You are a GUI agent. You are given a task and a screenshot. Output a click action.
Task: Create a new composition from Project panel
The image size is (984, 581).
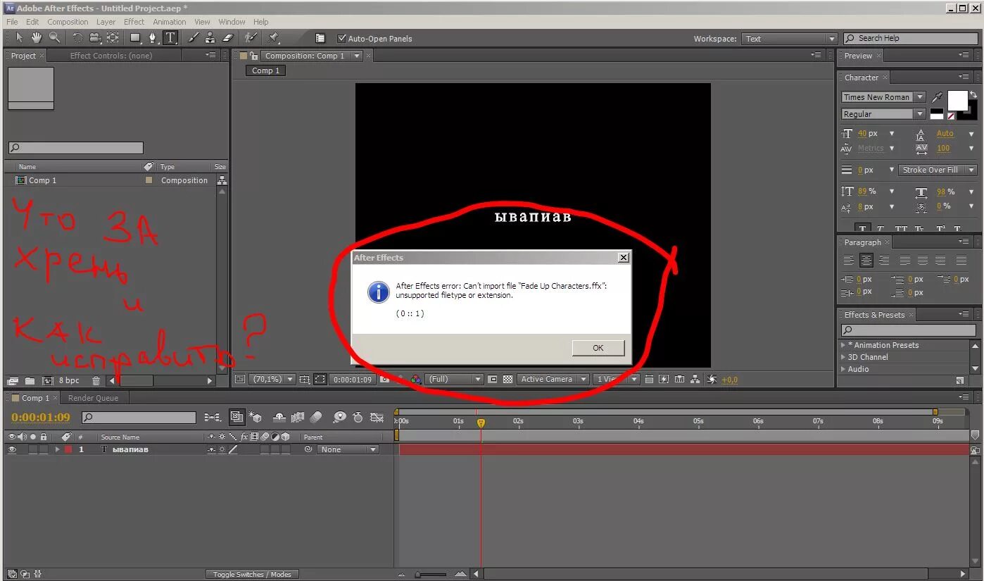click(47, 380)
